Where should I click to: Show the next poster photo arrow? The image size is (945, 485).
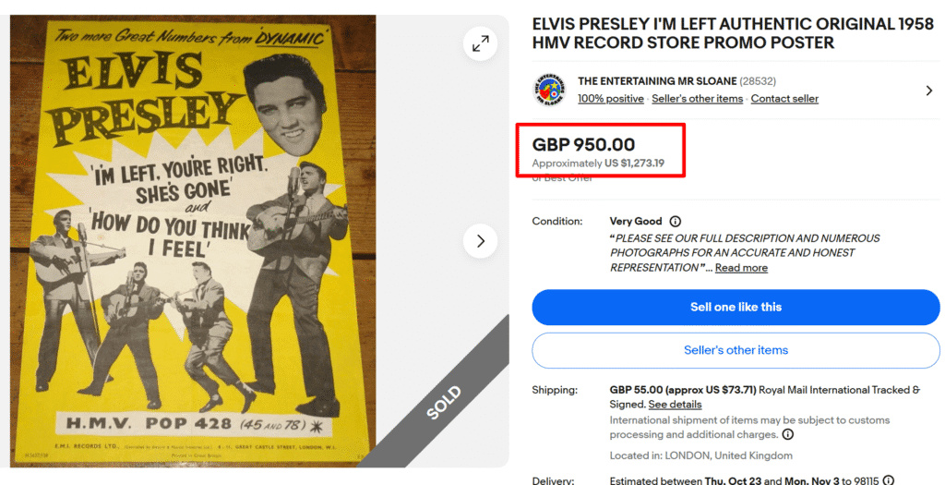pyautogui.click(x=480, y=241)
